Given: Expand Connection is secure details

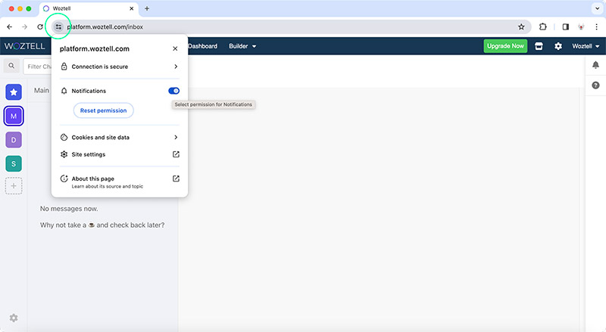Looking at the screenshot, I should click(x=120, y=67).
